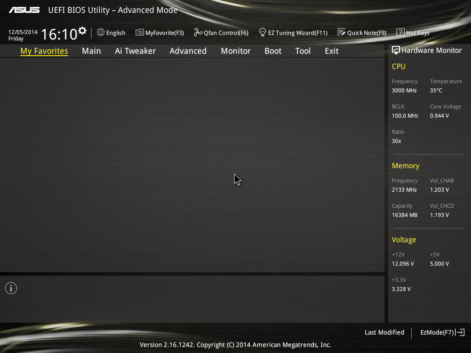Screen dimensions: 471x353
Task: Click +3.3V reading 3.328 V
Action: tap(401, 289)
